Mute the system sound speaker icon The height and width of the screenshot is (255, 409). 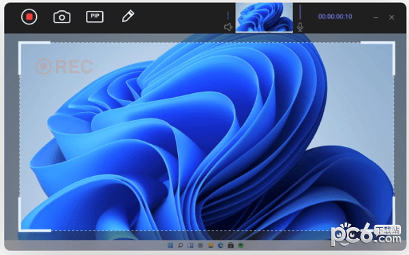click(228, 27)
